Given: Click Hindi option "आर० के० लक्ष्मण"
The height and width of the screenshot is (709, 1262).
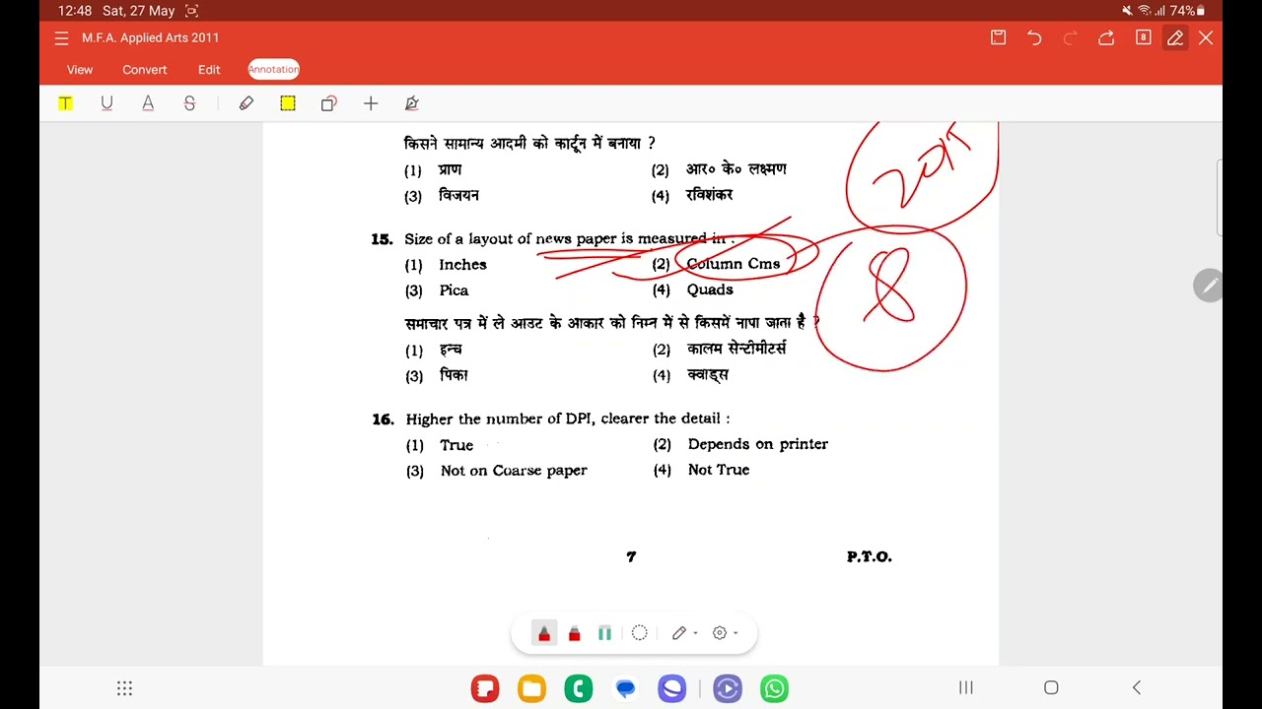Looking at the screenshot, I should point(736,169).
